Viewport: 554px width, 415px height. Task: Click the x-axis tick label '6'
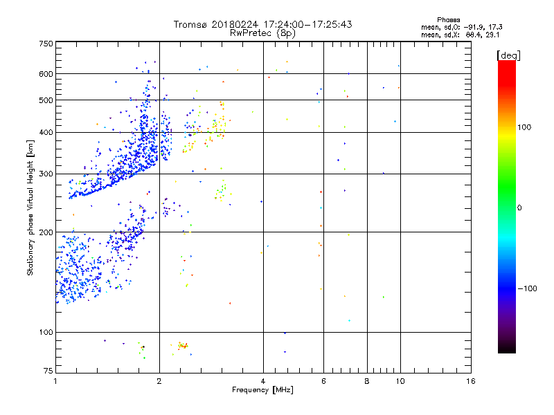323,381
